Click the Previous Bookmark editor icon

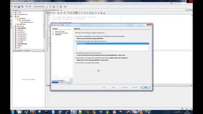(x=82, y=13)
